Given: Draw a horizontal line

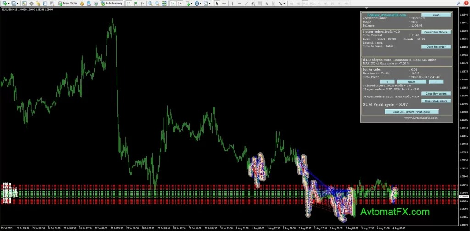Looking at the screenshot, I should (239, 3).
